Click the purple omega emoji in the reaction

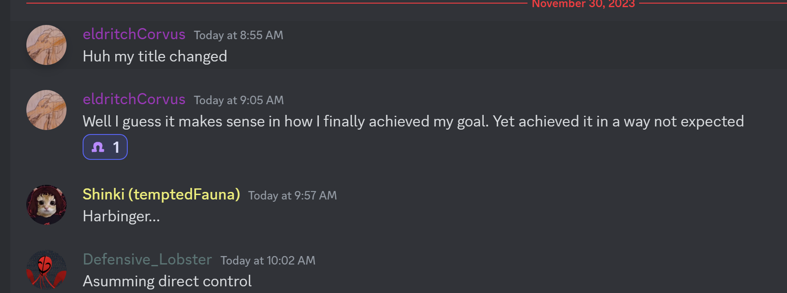[x=98, y=147]
